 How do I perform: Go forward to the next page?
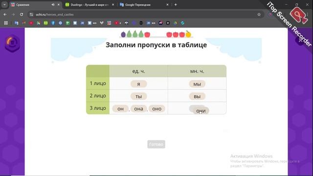click(x=13, y=14)
